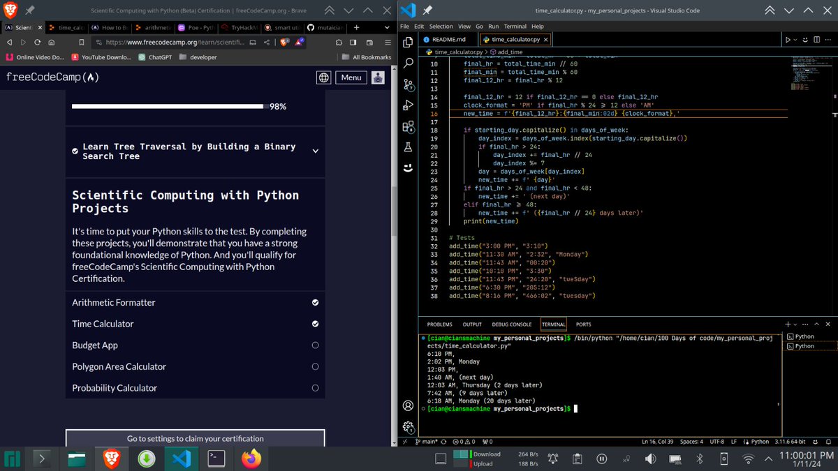Close the VS Code terminal panel
This screenshot has height=471, width=838.
(829, 324)
